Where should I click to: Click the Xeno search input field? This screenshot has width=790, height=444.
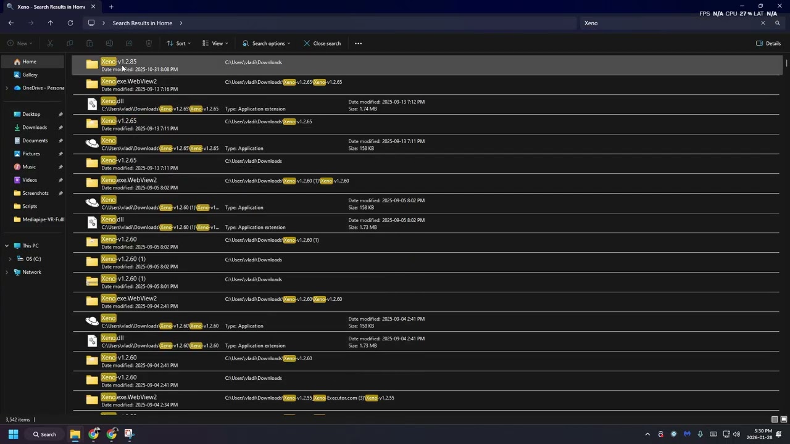click(x=670, y=23)
